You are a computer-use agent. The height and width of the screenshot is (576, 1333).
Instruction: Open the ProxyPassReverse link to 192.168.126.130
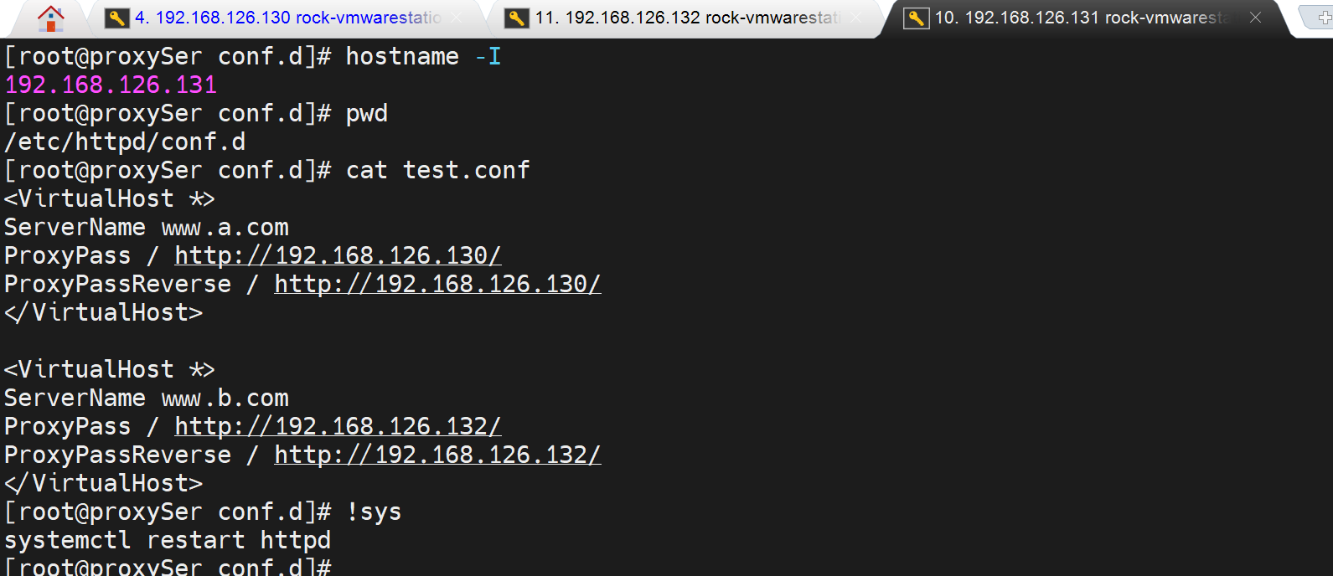point(437,284)
